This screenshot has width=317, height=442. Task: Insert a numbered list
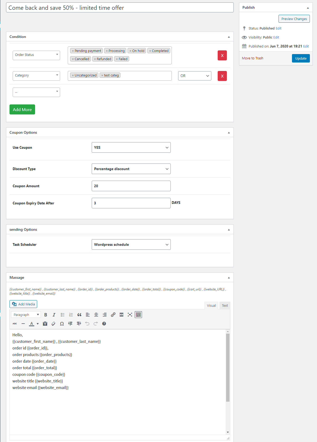pos(71,315)
